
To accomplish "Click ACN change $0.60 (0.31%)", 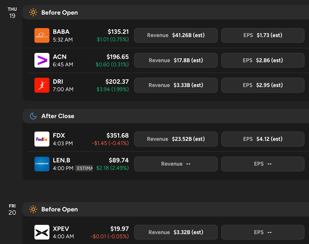I will click(x=112, y=64).
